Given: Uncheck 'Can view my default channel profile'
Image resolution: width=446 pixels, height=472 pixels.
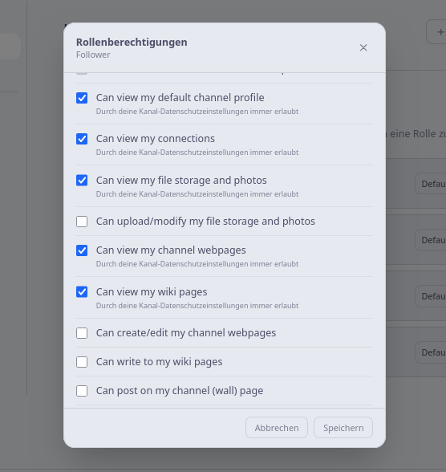Looking at the screenshot, I should [82, 98].
